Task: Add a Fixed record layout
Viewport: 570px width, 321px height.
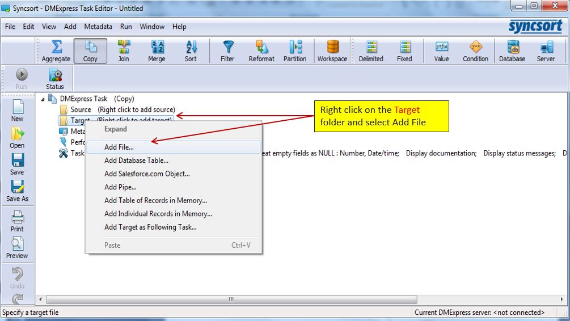Action: point(404,51)
